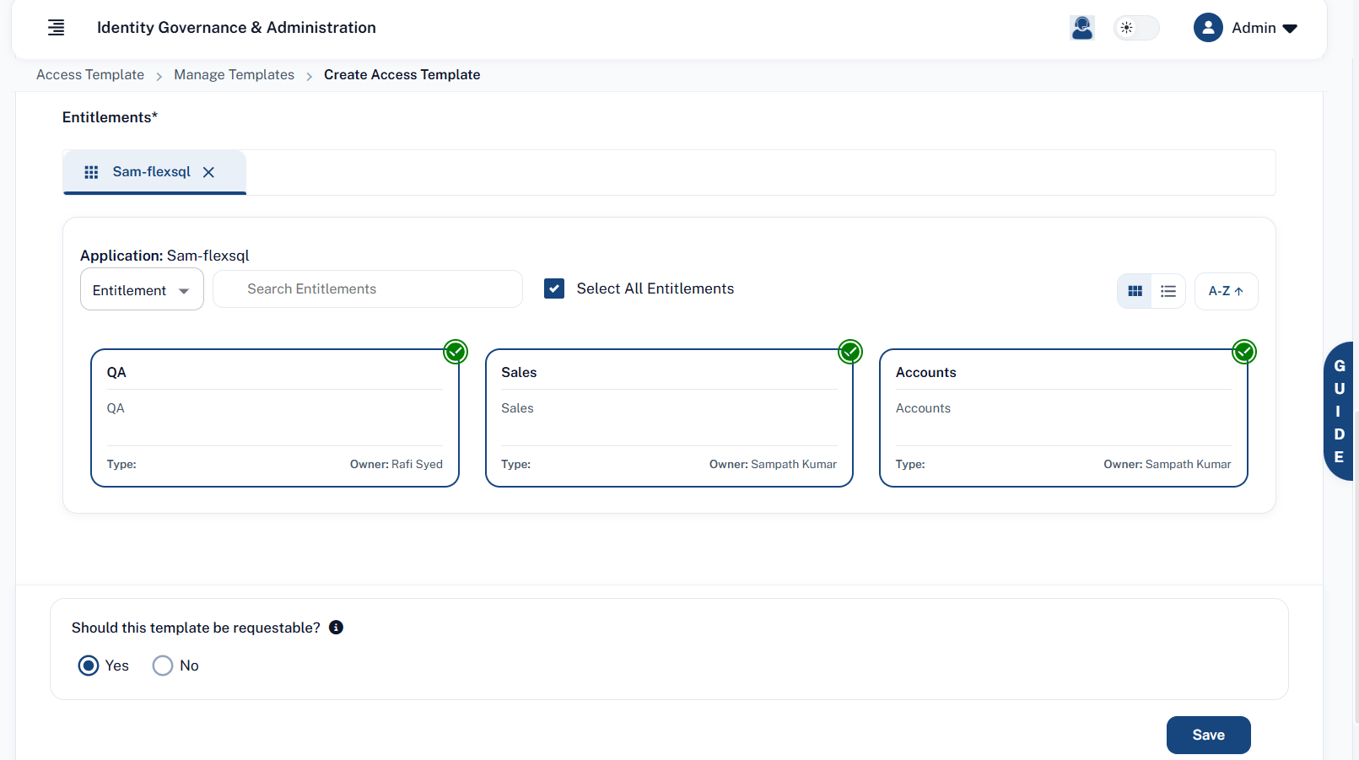Screen dimensions: 1359x760
Task: Click the Accounts entitlement card title
Action: (925, 372)
